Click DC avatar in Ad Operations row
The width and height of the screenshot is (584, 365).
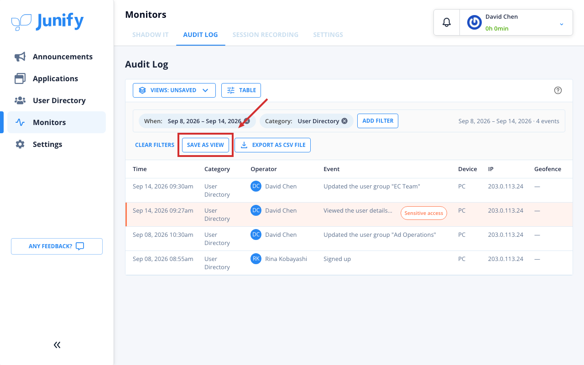pos(256,235)
